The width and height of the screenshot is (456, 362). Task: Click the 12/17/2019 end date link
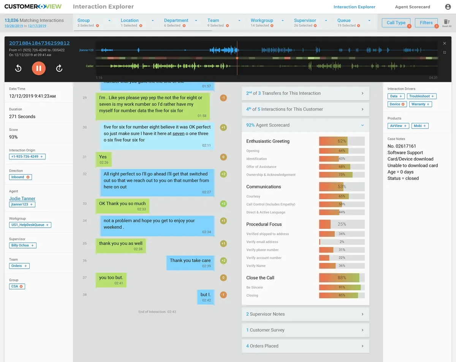click(37, 26)
